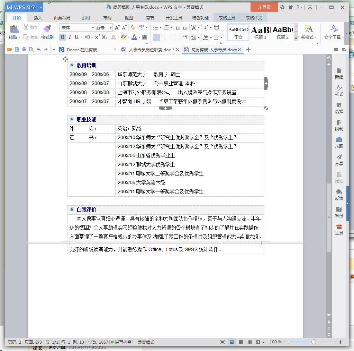This screenshot has height=351, width=354.
Task: Open 样式 pane from side panel
Action: click(x=339, y=91)
